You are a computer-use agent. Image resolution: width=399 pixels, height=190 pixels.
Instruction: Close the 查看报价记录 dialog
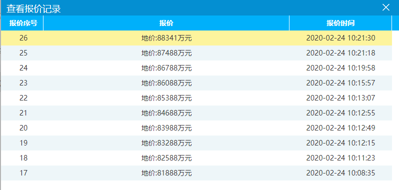coord(386,7)
